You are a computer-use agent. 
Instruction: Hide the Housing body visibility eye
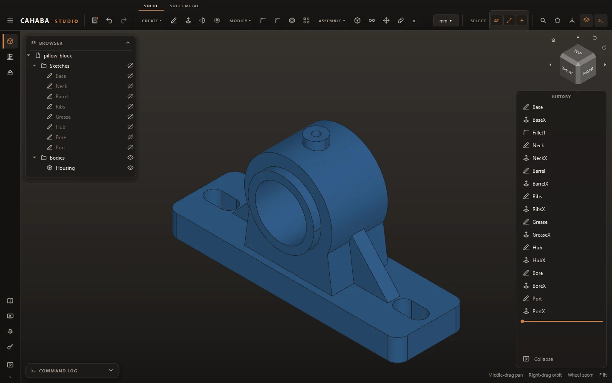130,168
